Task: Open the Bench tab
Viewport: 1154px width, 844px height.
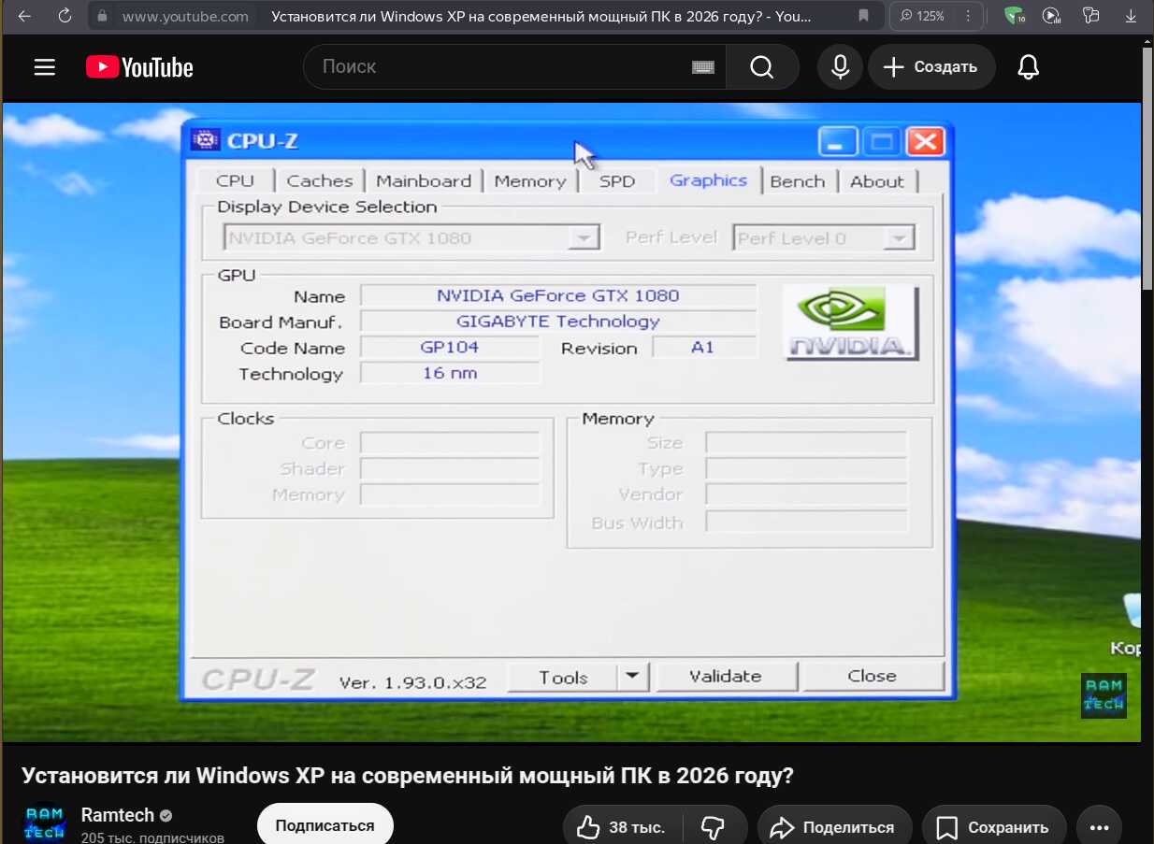Action: (x=798, y=180)
